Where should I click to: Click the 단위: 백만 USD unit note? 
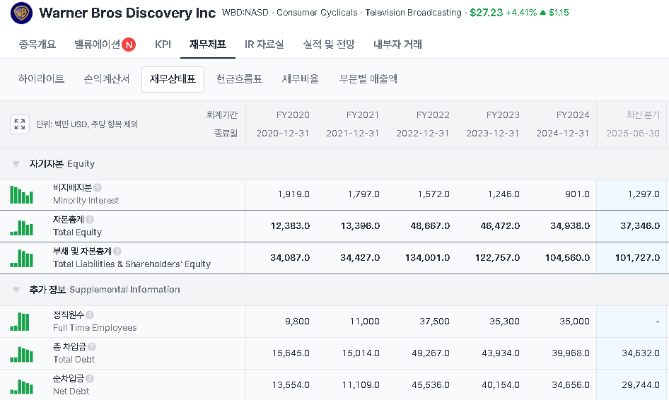tap(86, 124)
